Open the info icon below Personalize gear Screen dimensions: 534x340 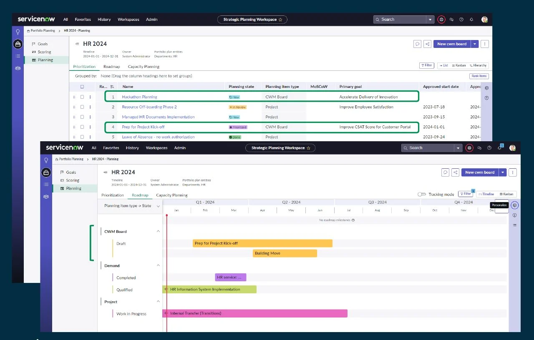[515, 215]
